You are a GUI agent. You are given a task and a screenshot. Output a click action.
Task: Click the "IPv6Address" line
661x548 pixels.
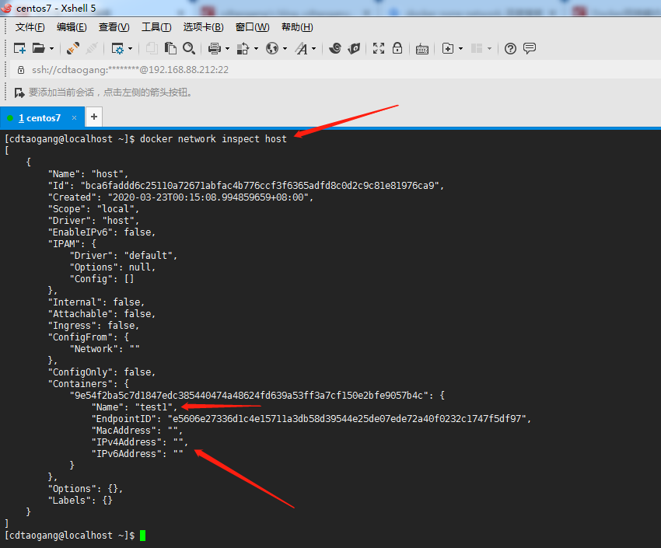138,454
